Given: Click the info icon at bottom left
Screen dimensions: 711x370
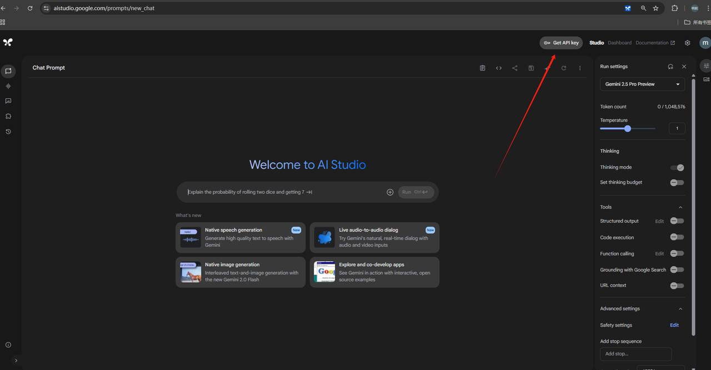Looking at the screenshot, I should click(8, 345).
